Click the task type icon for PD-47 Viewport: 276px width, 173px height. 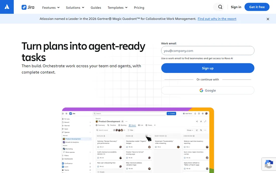click(98, 147)
